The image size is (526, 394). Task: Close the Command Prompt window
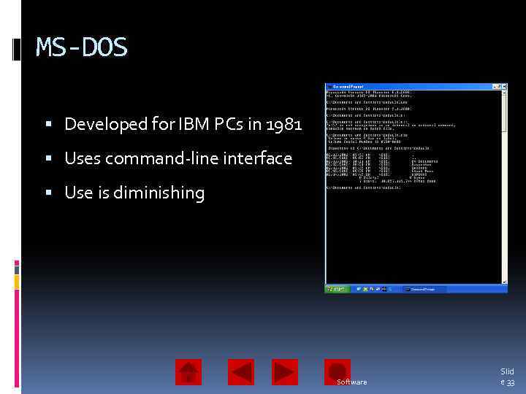click(x=504, y=86)
